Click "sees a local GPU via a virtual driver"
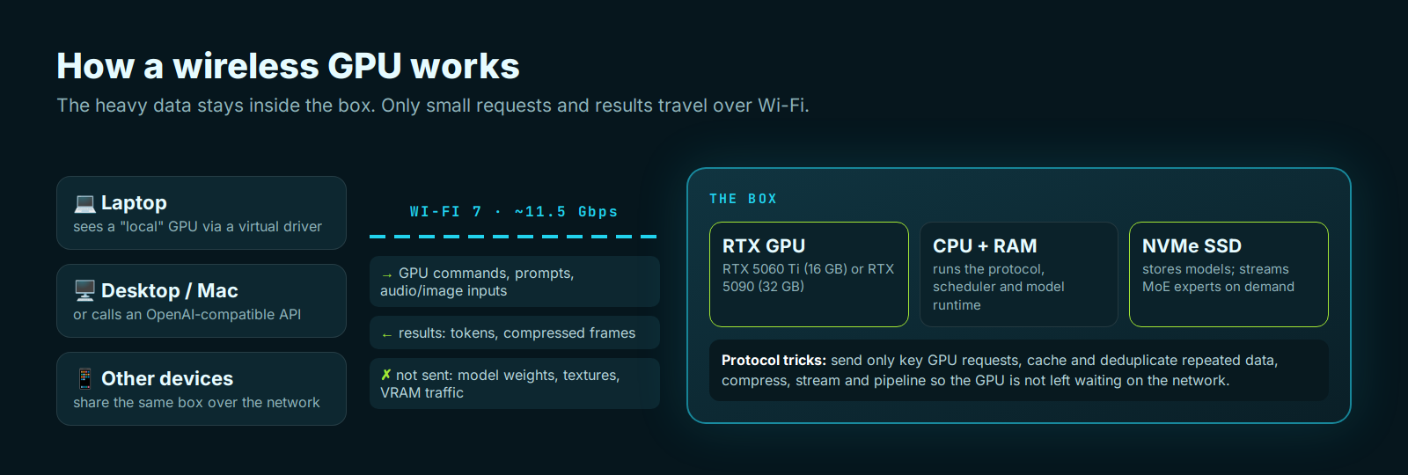 [197, 226]
